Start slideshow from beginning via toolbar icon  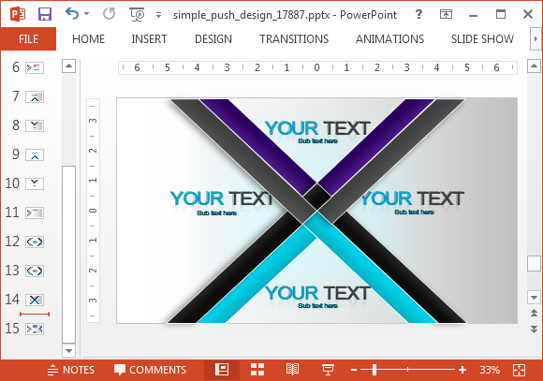(x=137, y=15)
